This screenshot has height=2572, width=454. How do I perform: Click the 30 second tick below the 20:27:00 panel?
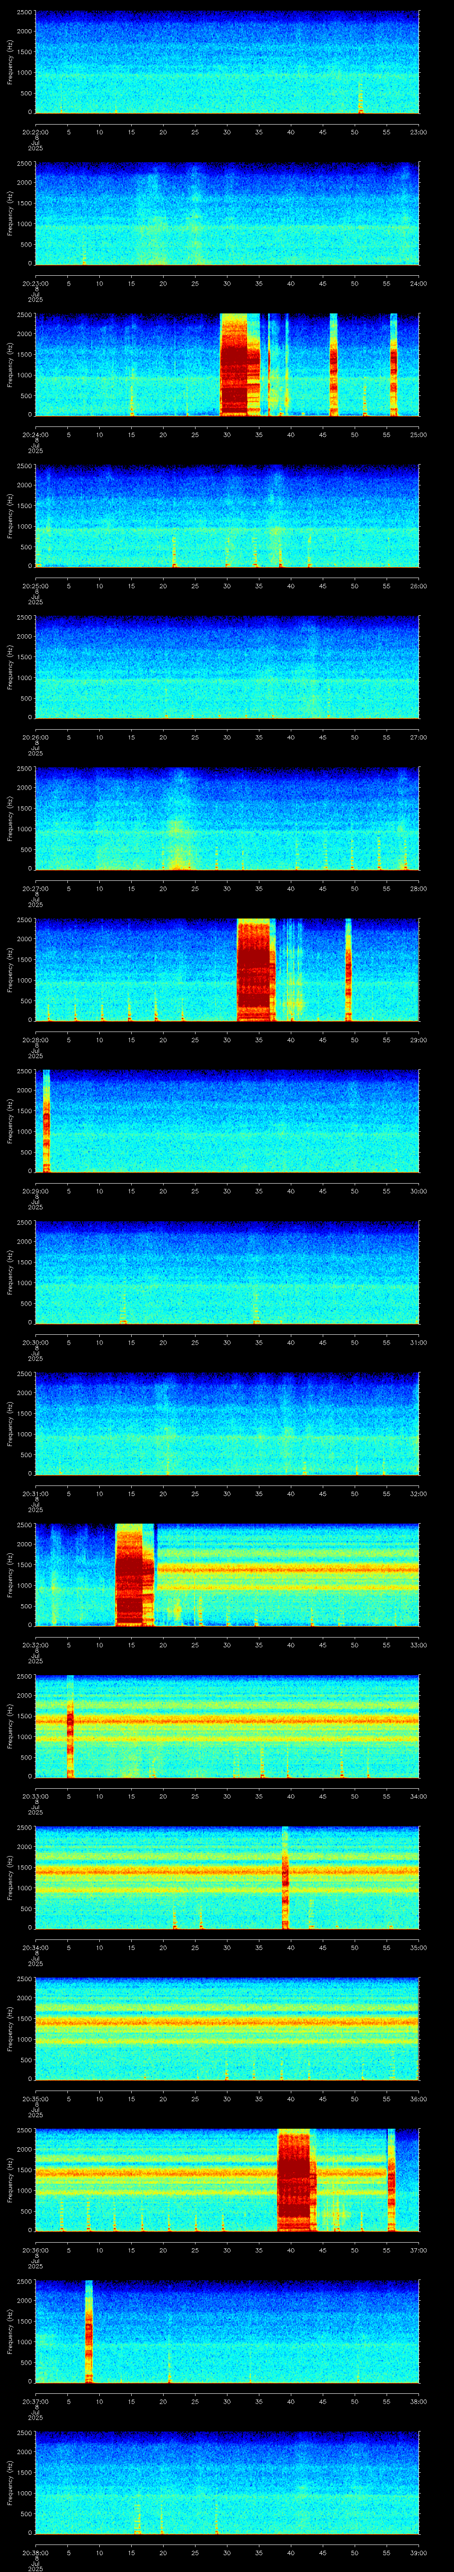coord(227,889)
